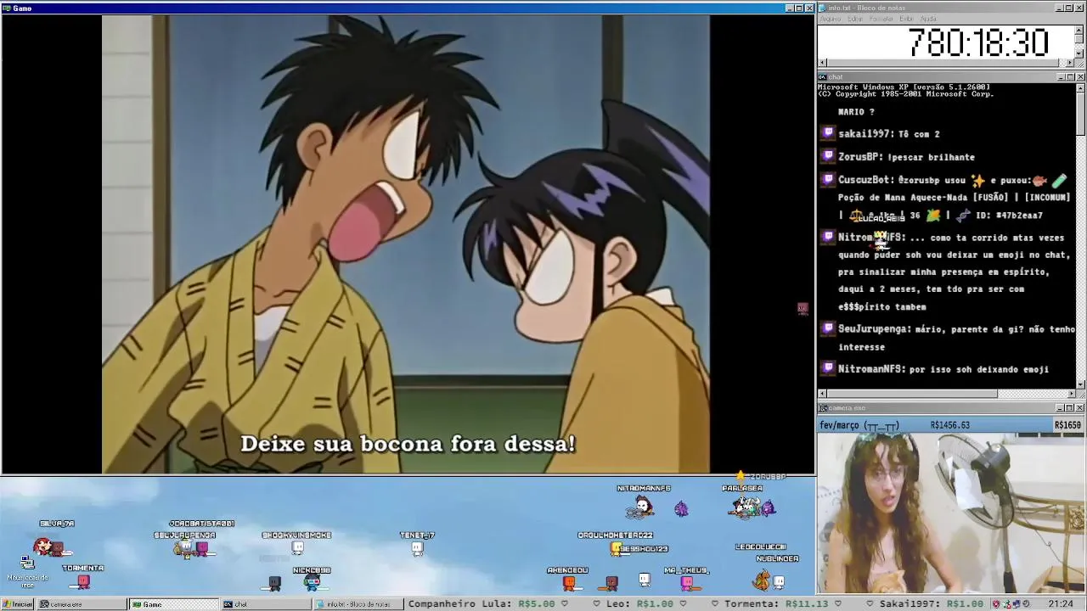Click the MA_THEUS_ pink avatar
Viewport: 1087px width, 611px height.
click(686, 582)
